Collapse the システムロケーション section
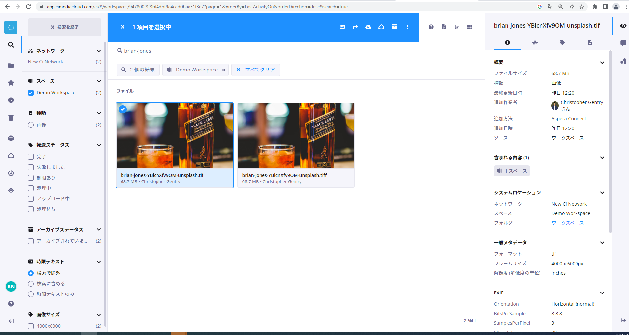 point(602,193)
